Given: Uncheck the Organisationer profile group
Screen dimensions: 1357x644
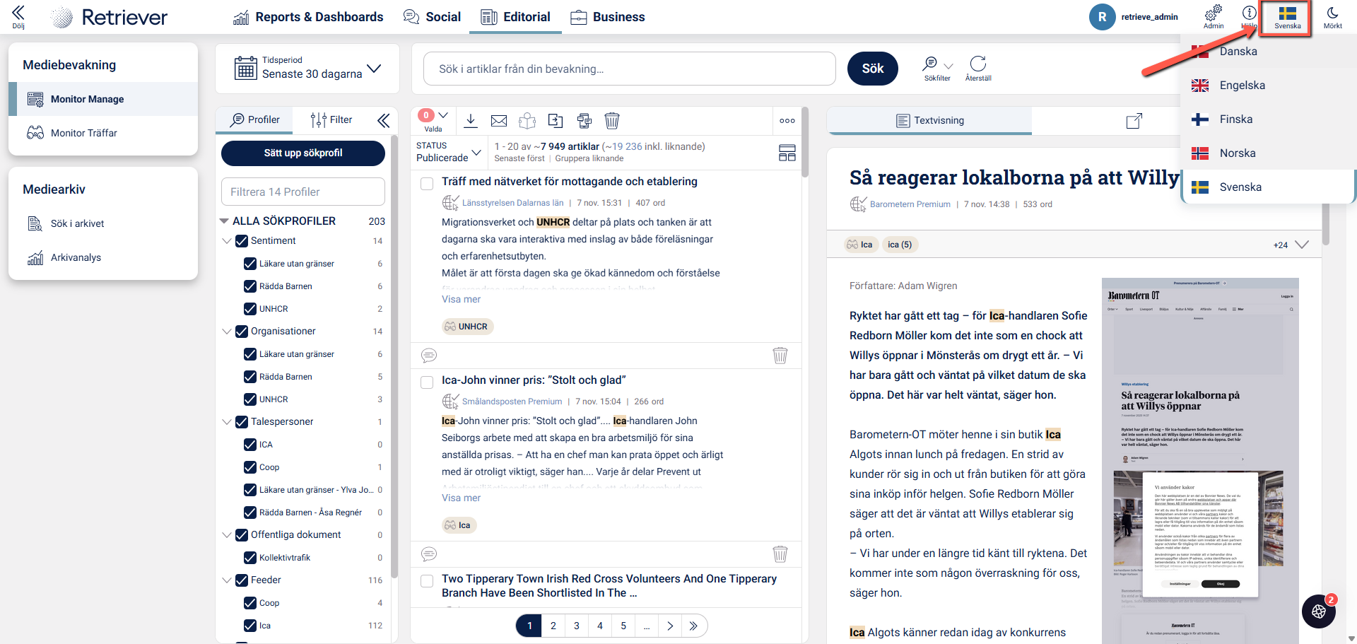Looking at the screenshot, I should point(242,332).
